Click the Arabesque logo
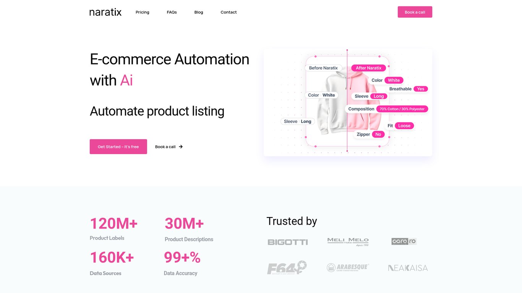Viewport: 522px width, 293px height. pyautogui.click(x=348, y=267)
